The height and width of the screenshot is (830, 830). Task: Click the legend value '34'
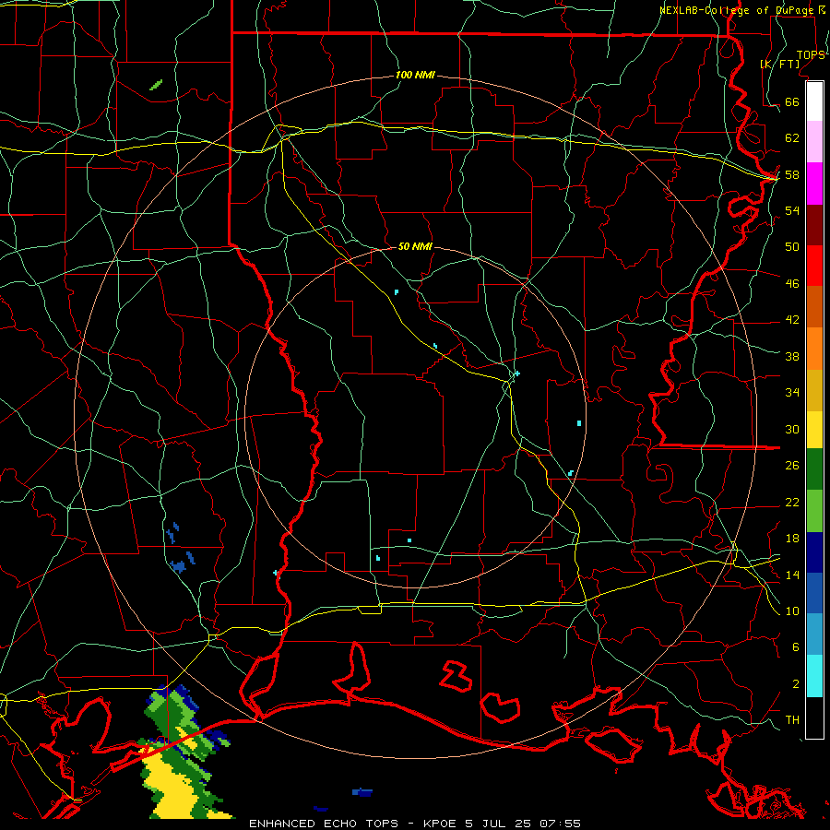pos(792,393)
